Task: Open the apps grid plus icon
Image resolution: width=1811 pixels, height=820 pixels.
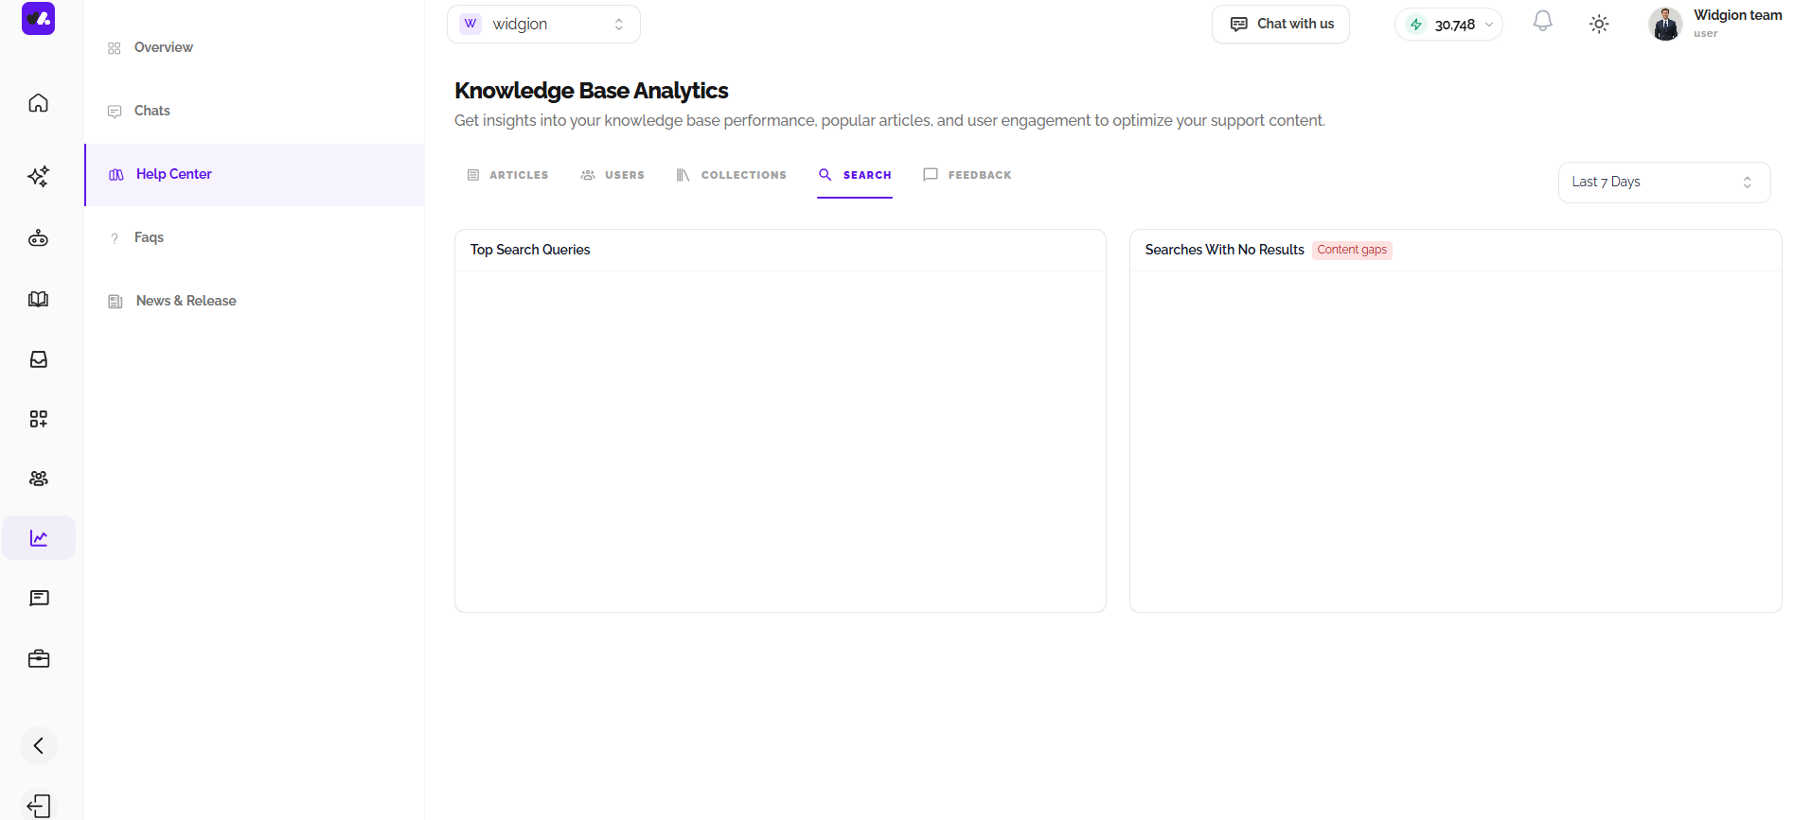Action: 38,419
